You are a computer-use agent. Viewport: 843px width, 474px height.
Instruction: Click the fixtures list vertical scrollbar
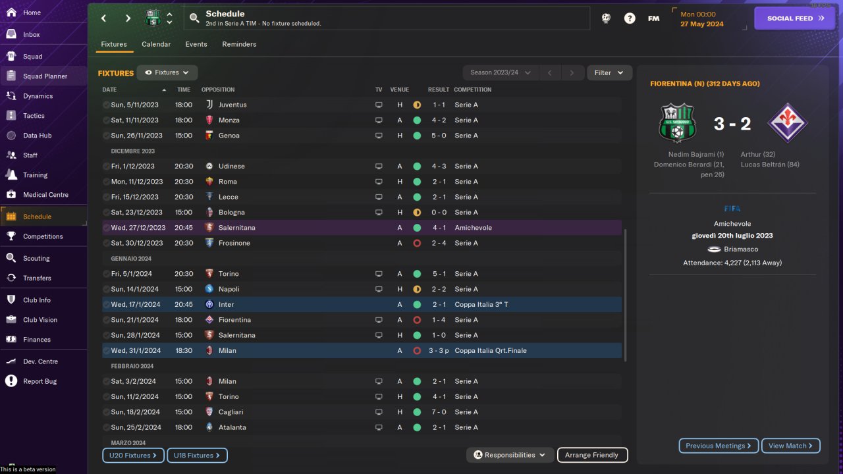pos(626,295)
